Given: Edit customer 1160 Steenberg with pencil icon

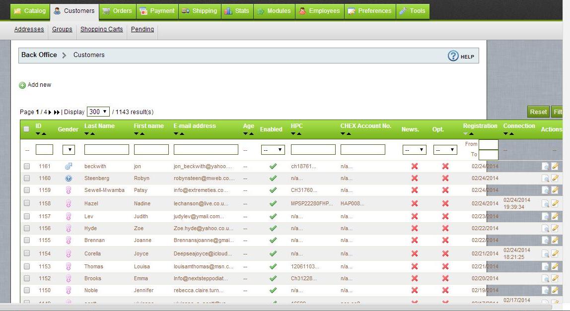Looking at the screenshot, I should pos(555,179).
